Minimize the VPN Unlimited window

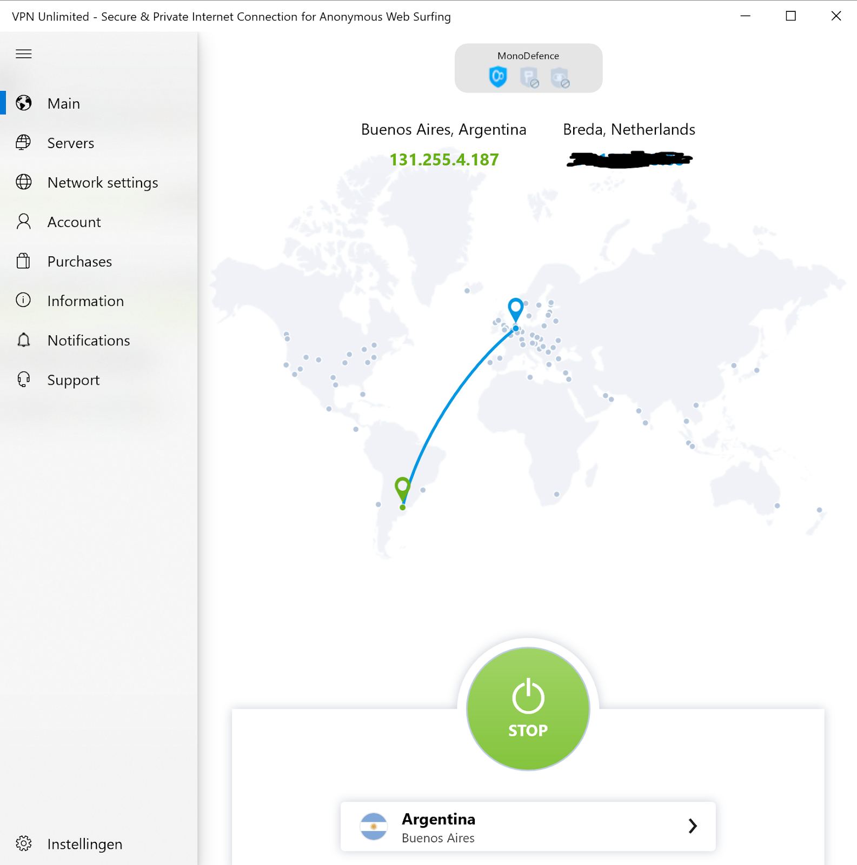(746, 16)
